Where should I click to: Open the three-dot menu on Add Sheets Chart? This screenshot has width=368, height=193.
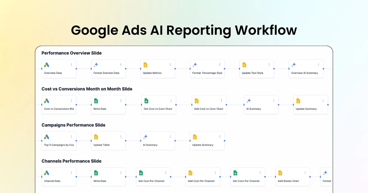tap(305, 173)
